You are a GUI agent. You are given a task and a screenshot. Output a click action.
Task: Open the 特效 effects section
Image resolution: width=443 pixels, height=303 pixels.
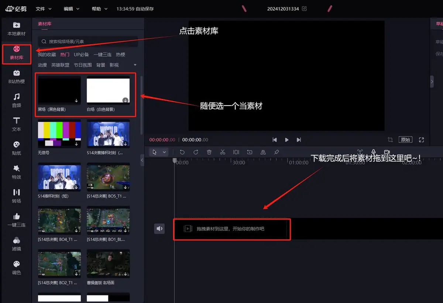point(16,172)
